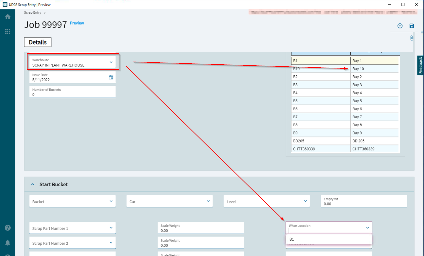Select the B8 grid cell
The width and height of the screenshot is (424, 256).
321,125
